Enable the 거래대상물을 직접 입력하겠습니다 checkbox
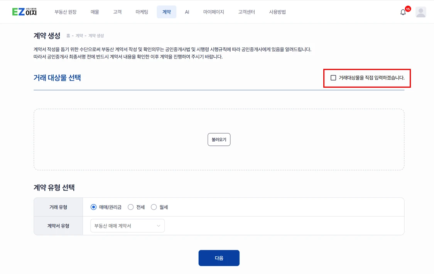 pos(333,78)
